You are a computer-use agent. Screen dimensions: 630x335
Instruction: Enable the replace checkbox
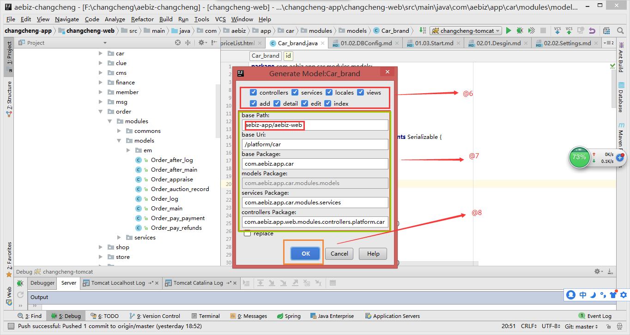[248, 233]
